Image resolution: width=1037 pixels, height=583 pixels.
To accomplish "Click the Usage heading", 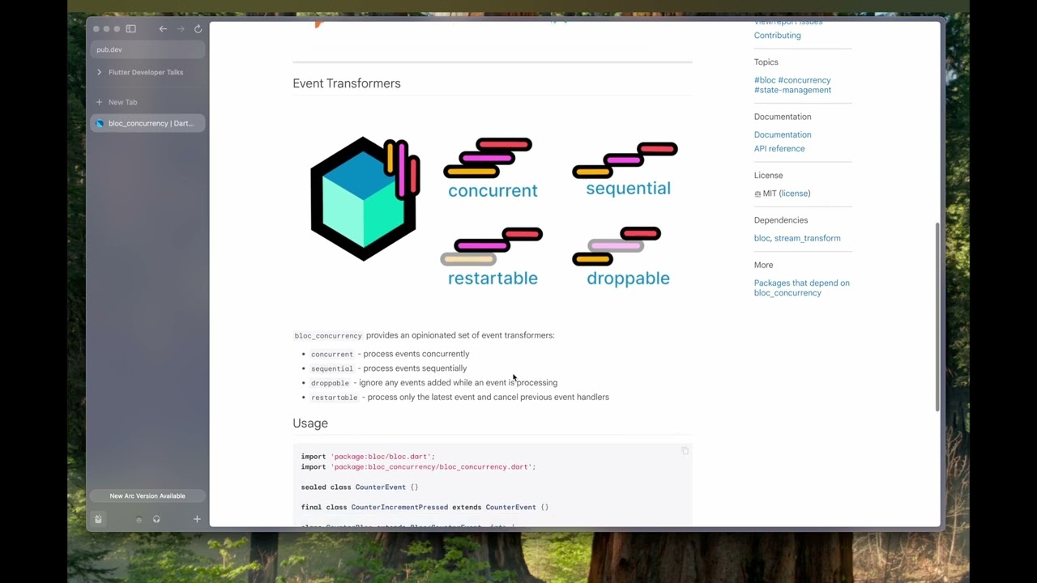I will click(310, 423).
